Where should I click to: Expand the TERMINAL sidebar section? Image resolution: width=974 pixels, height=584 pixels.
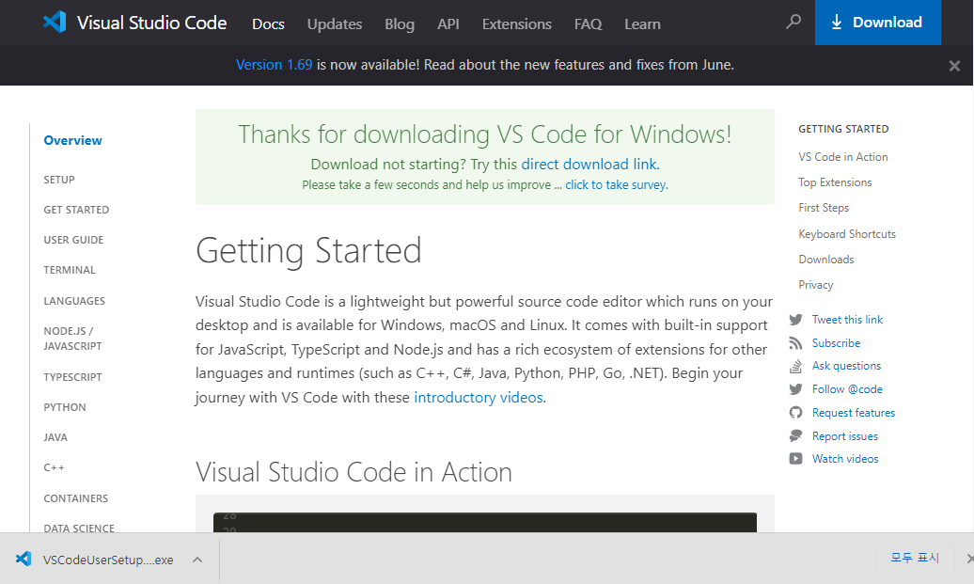(70, 270)
